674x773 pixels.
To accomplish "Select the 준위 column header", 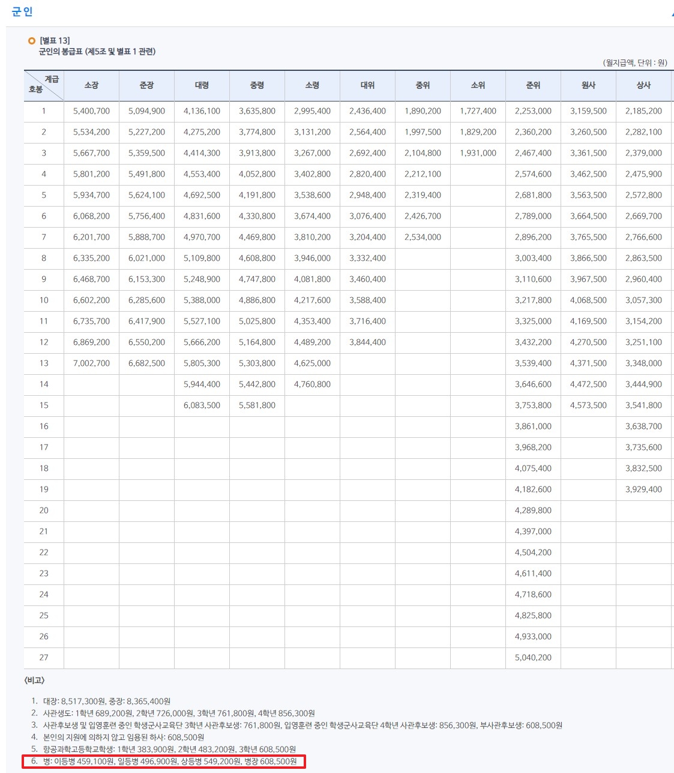I will (x=533, y=85).
